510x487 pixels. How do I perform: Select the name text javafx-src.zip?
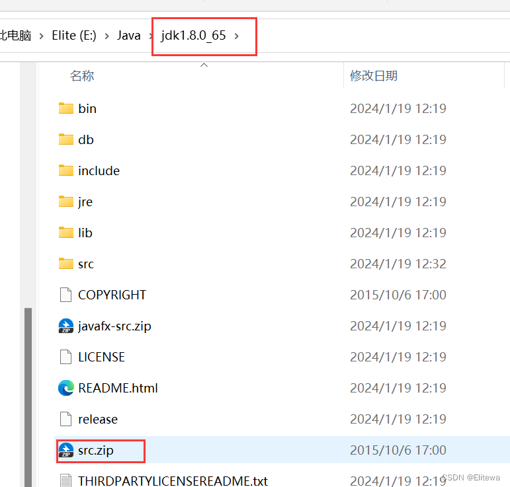point(114,326)
